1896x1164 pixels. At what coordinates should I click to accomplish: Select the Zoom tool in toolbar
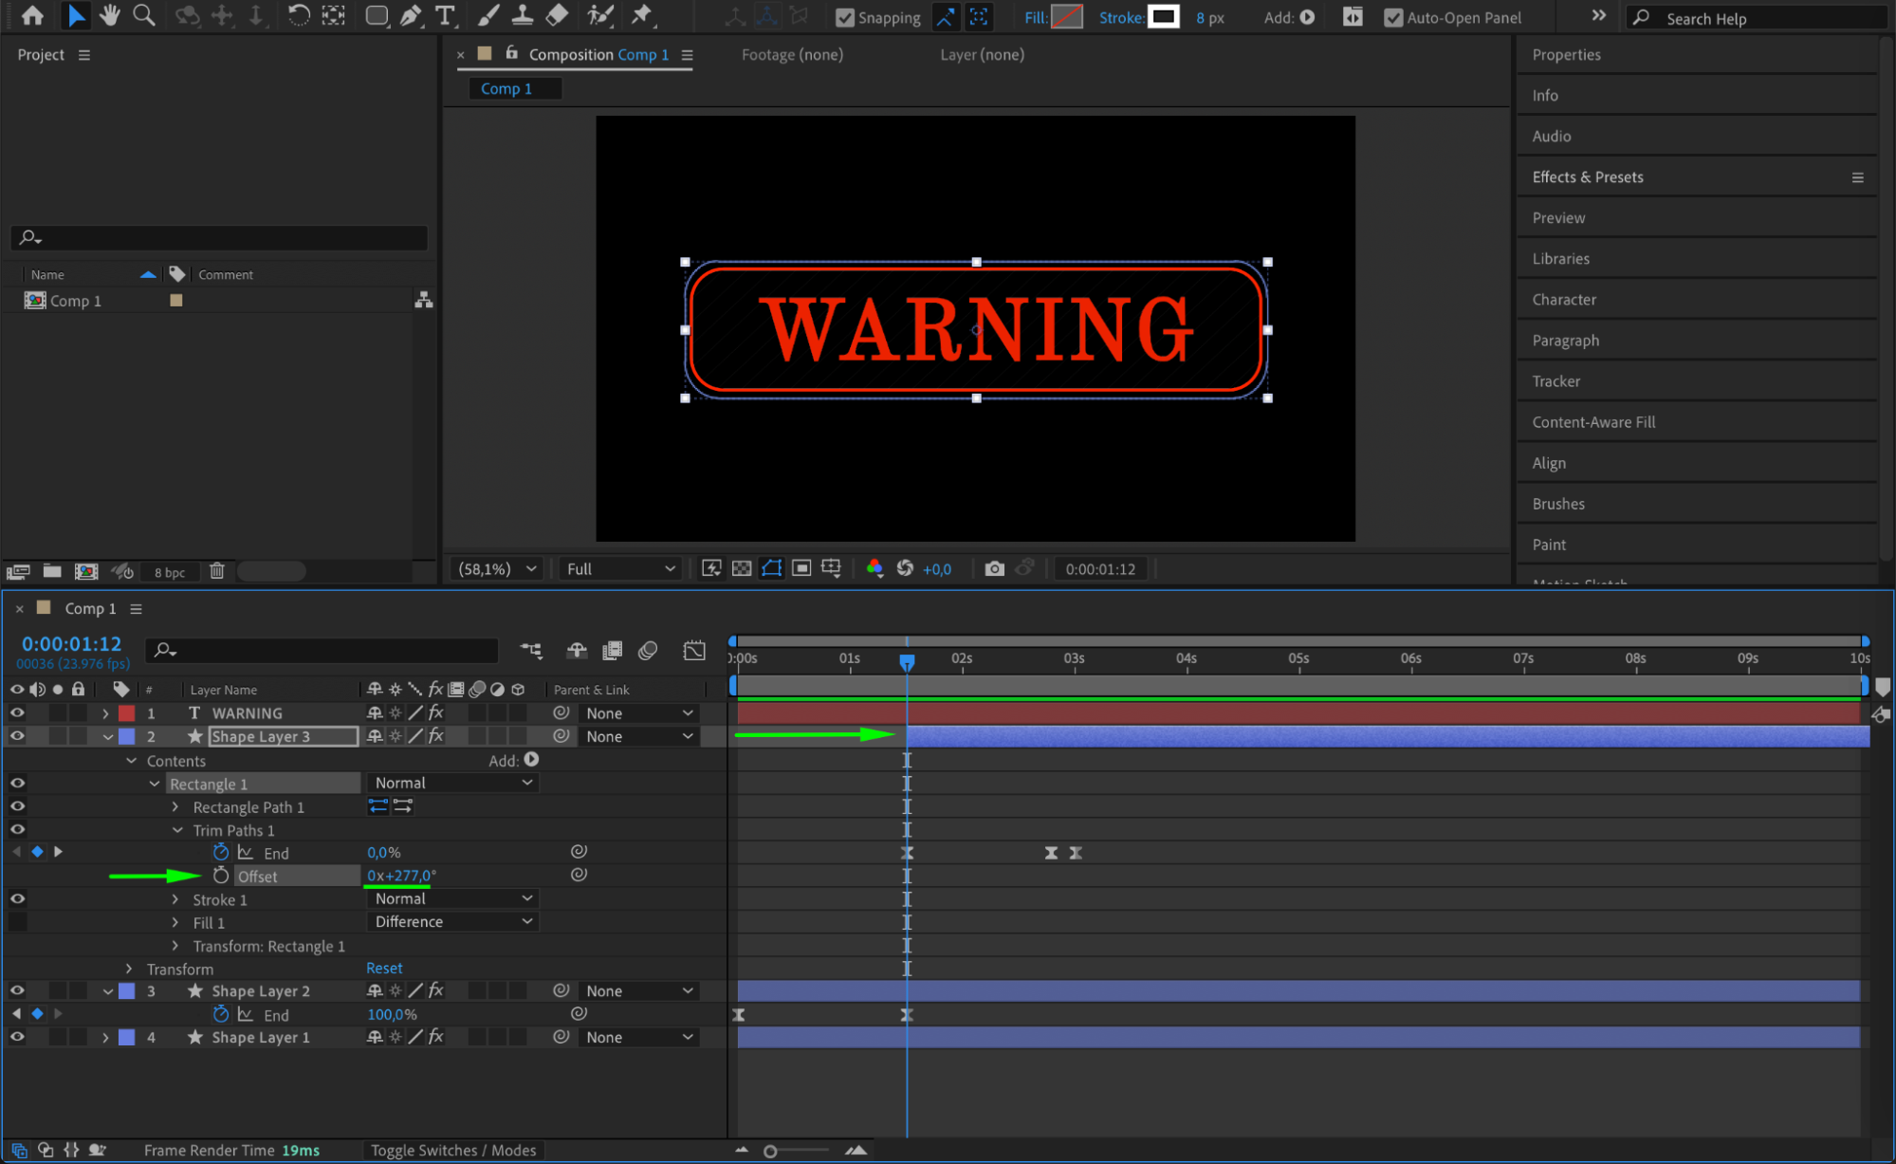pyautogui.click(x=144, y=15)
